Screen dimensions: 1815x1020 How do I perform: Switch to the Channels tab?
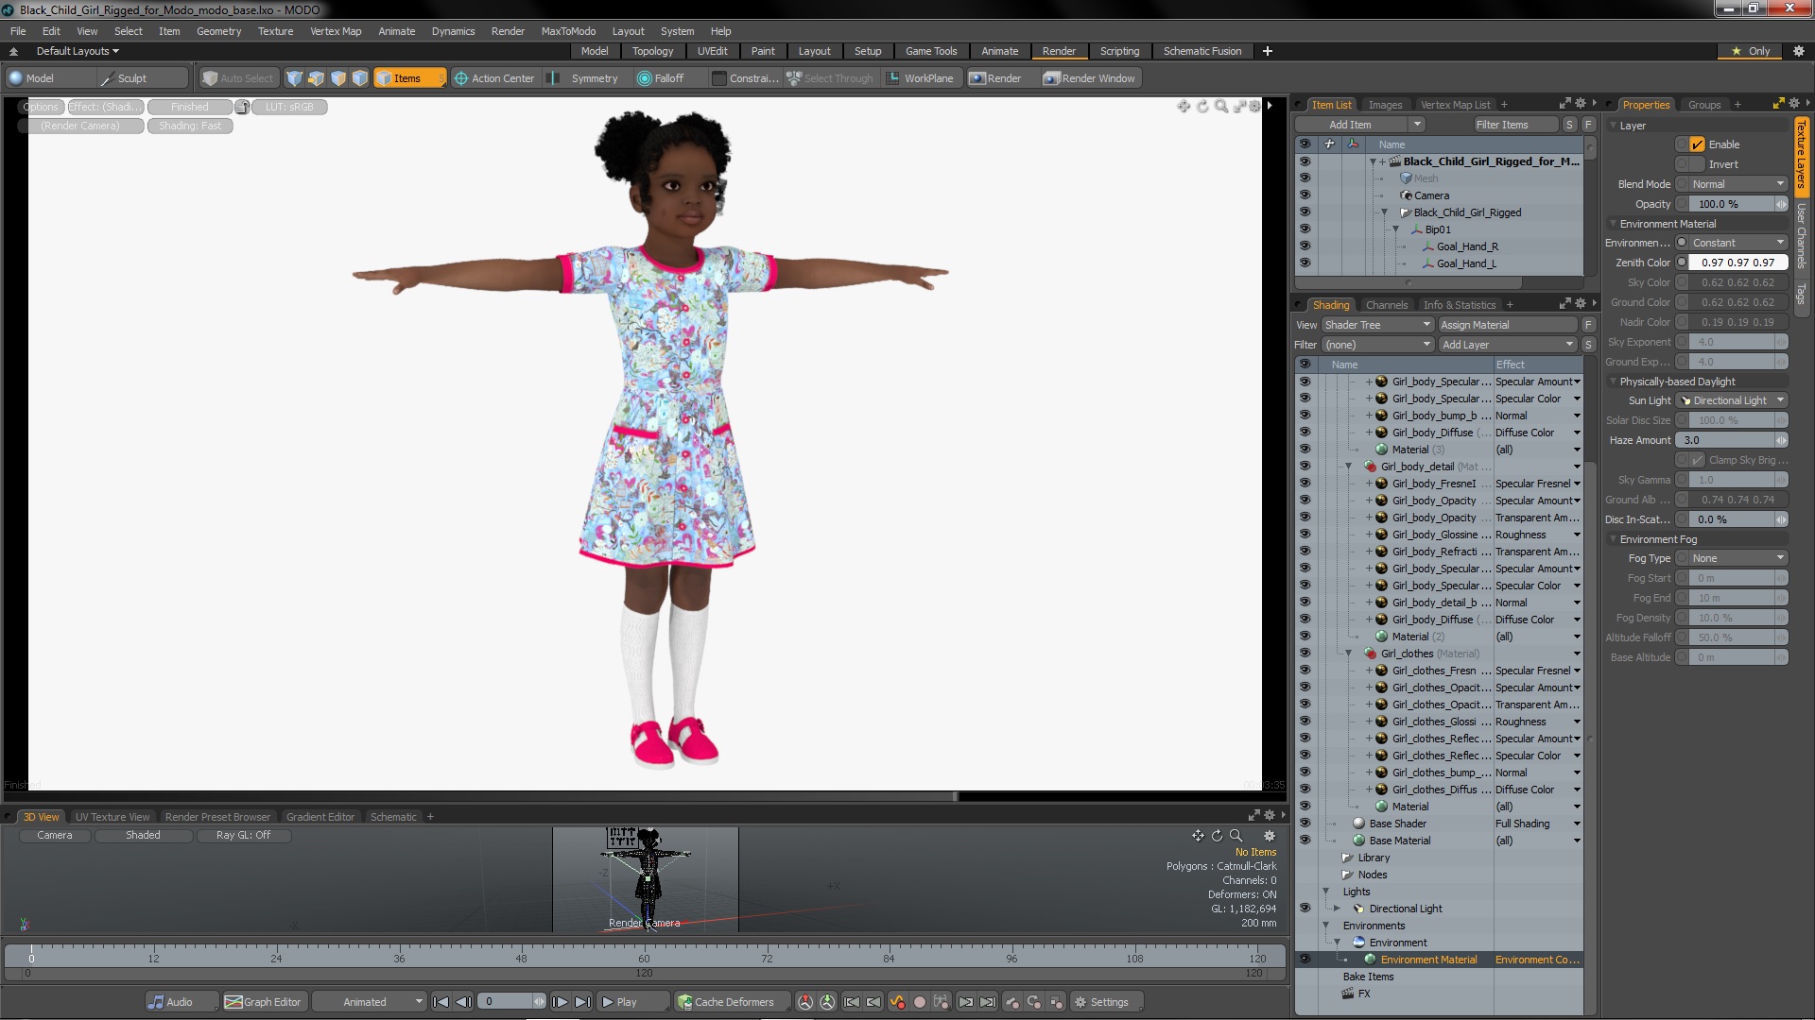tap(1386, 305)
